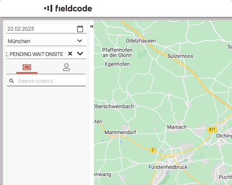Switch to the engineers person tab
The image size is (232, 185).
point(66,67)
